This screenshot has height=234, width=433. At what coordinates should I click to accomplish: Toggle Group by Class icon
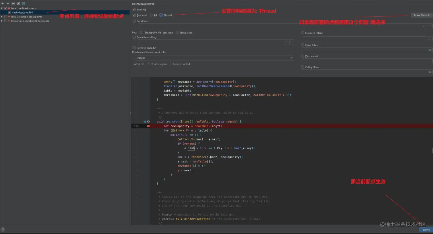click(23, 3)
